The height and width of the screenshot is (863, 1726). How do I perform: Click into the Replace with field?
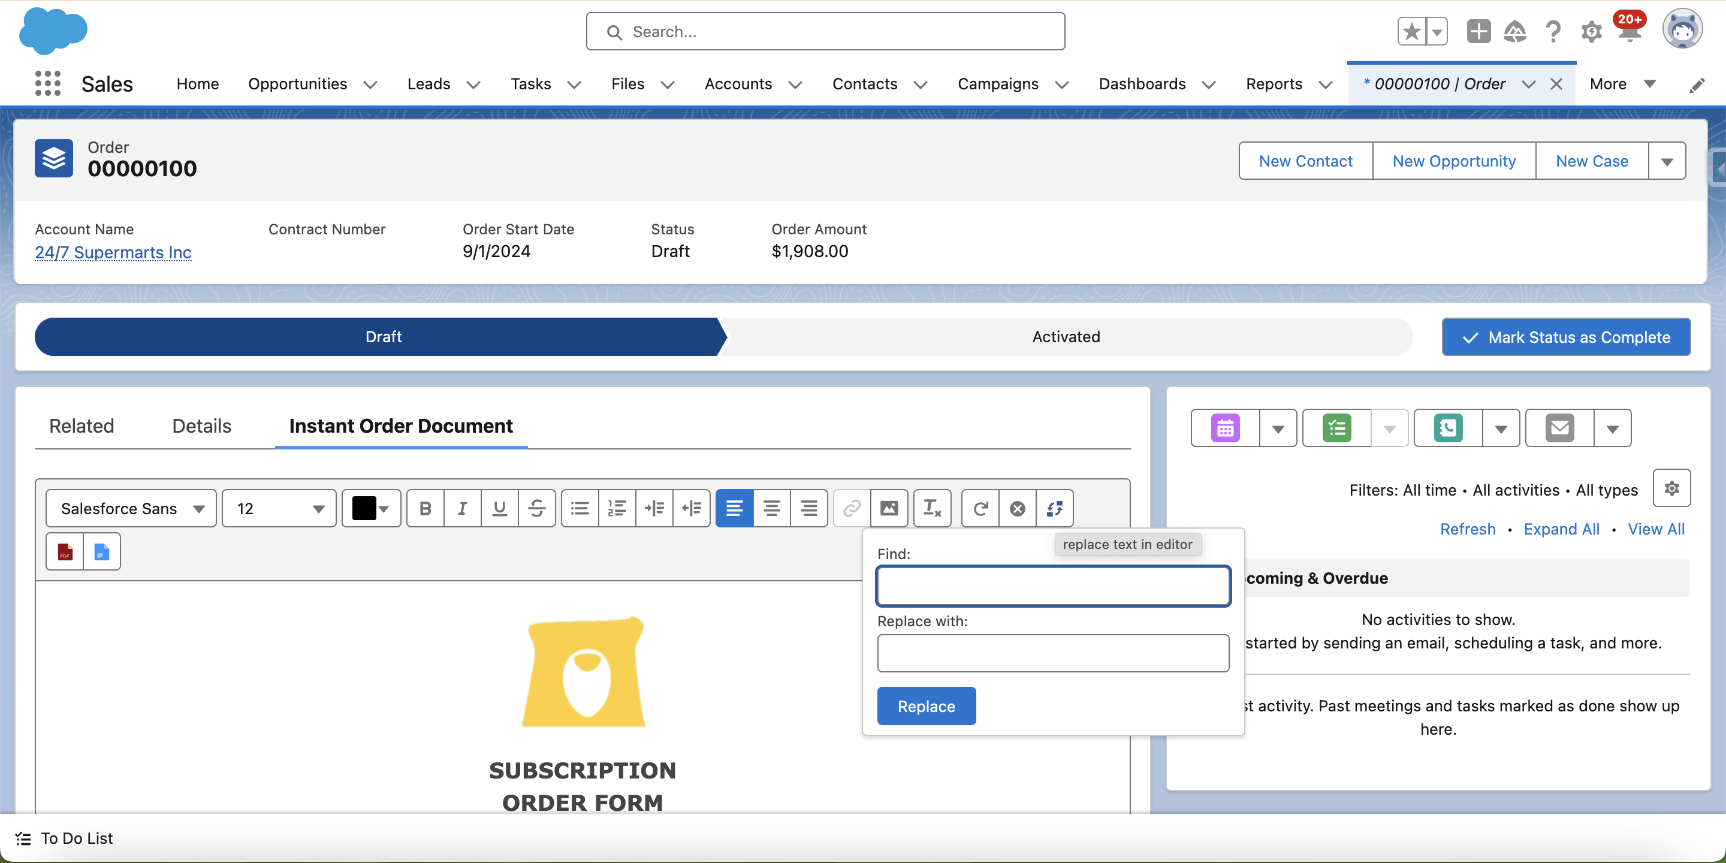click(1054, 653)
